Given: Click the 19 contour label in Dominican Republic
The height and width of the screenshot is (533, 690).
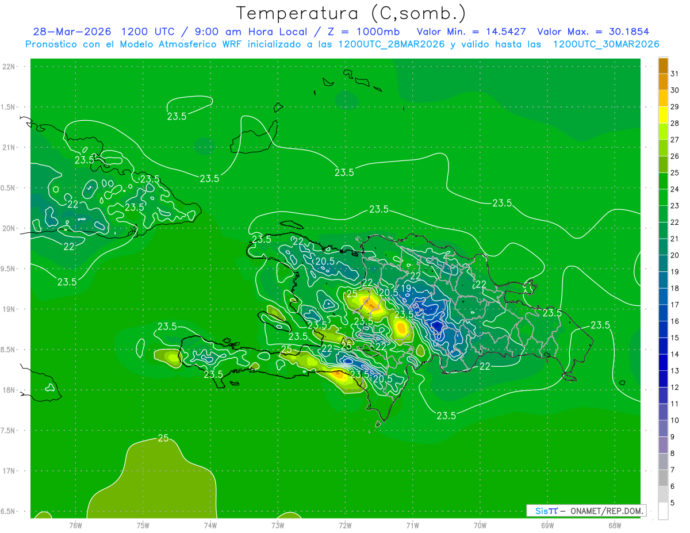Looking at the screenshot, I should 406,288.
